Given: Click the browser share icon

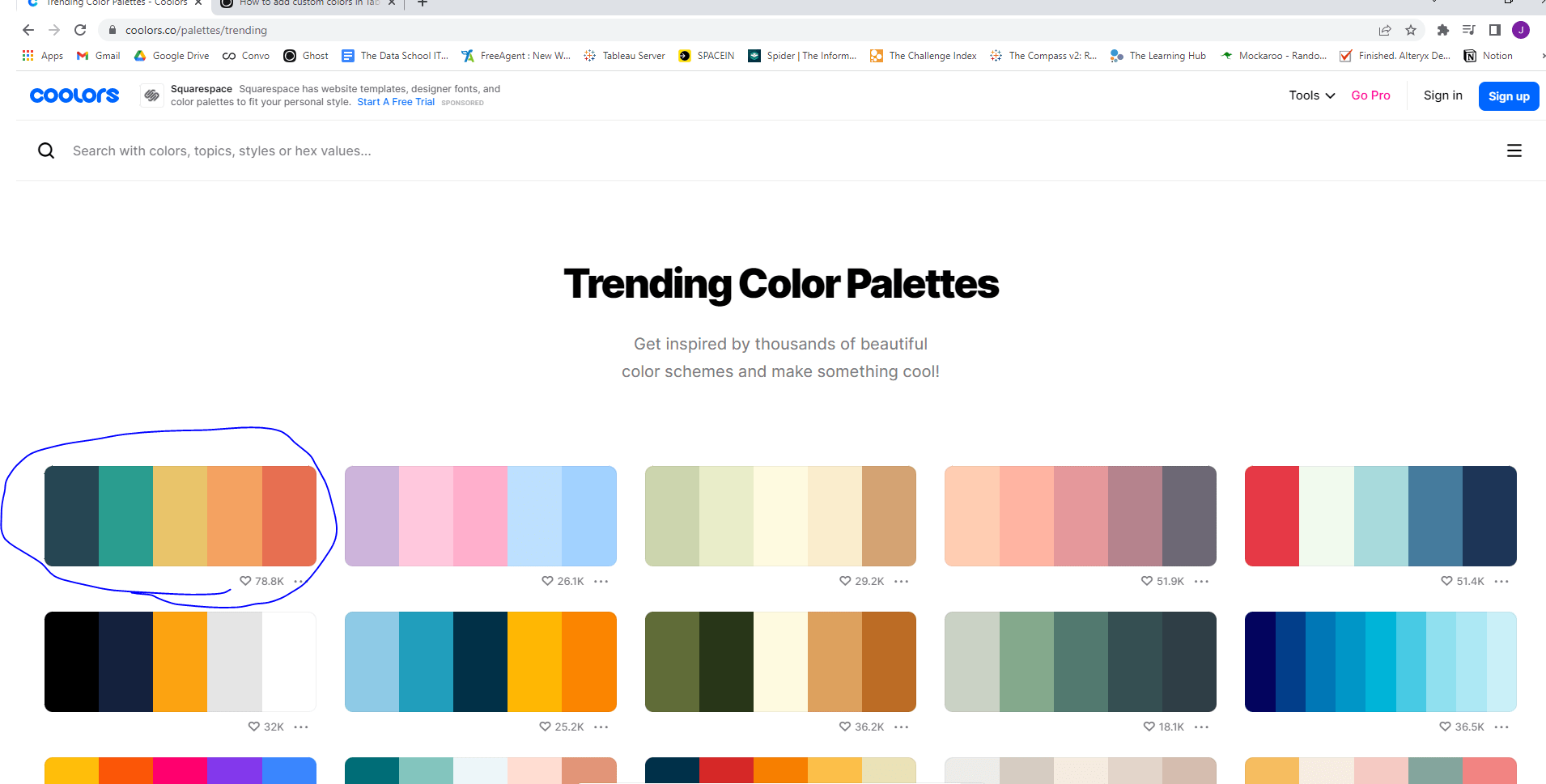Looking at the screenshot, I should 1385,30.
